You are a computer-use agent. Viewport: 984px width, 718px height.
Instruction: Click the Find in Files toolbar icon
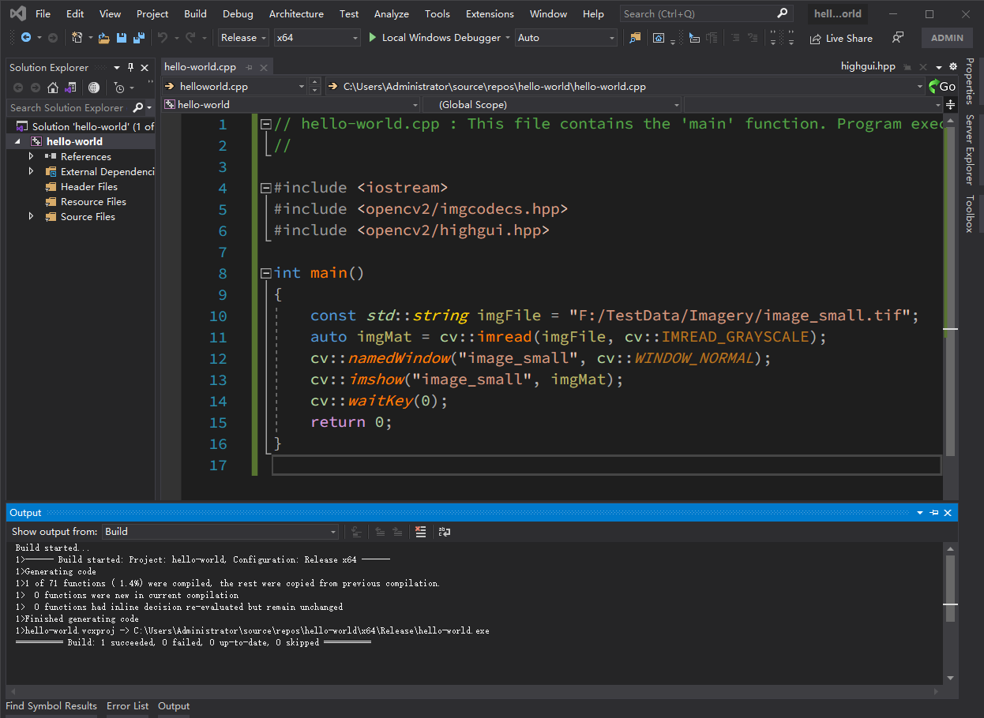point(635,38)
